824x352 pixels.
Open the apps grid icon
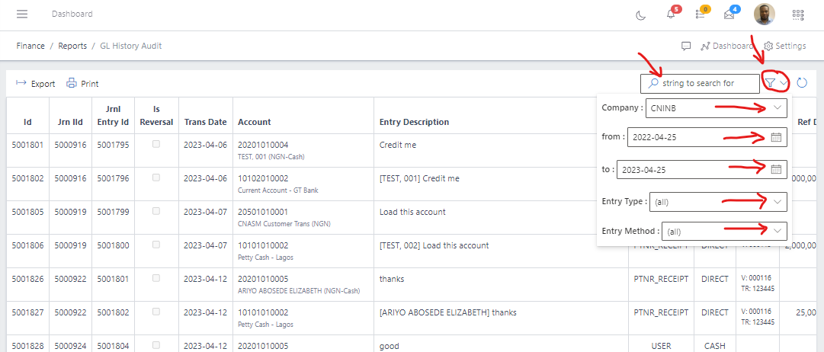(x=798, y=14)
